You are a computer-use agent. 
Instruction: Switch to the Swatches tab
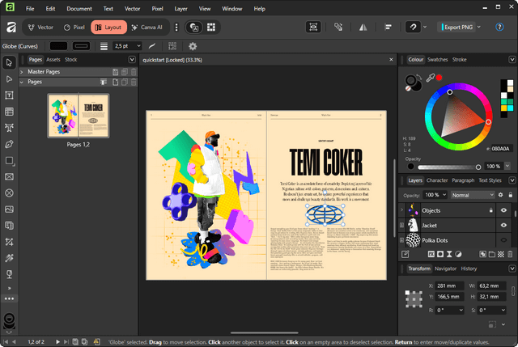pyautogui.click(x=437, y=60)
